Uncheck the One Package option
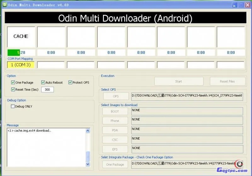Screen dimensions: 252x176 tap(13, 82)
